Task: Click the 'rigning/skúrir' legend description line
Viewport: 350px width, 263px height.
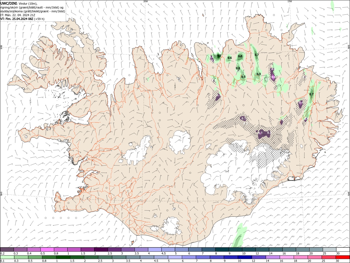Action: click(x=32, y=7)
